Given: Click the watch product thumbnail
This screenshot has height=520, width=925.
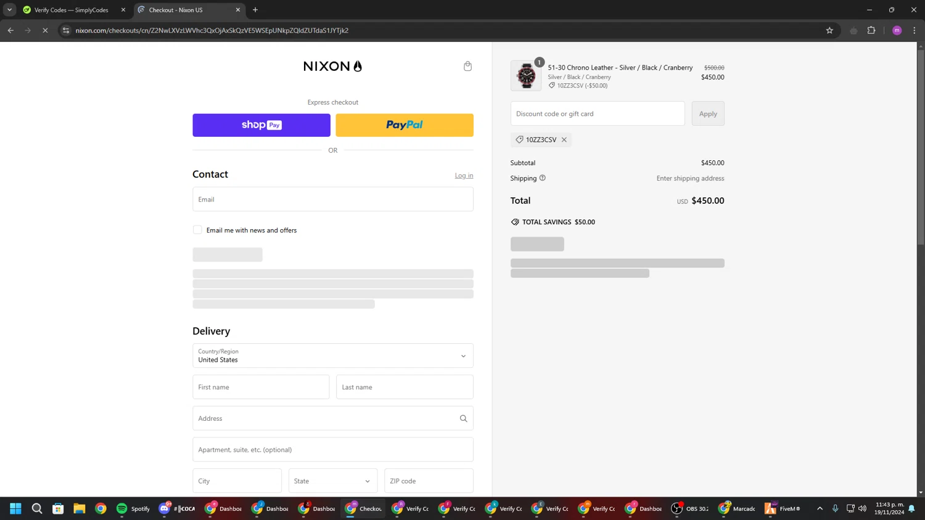Looking at the screenshot, I should [x=526, y=76].
